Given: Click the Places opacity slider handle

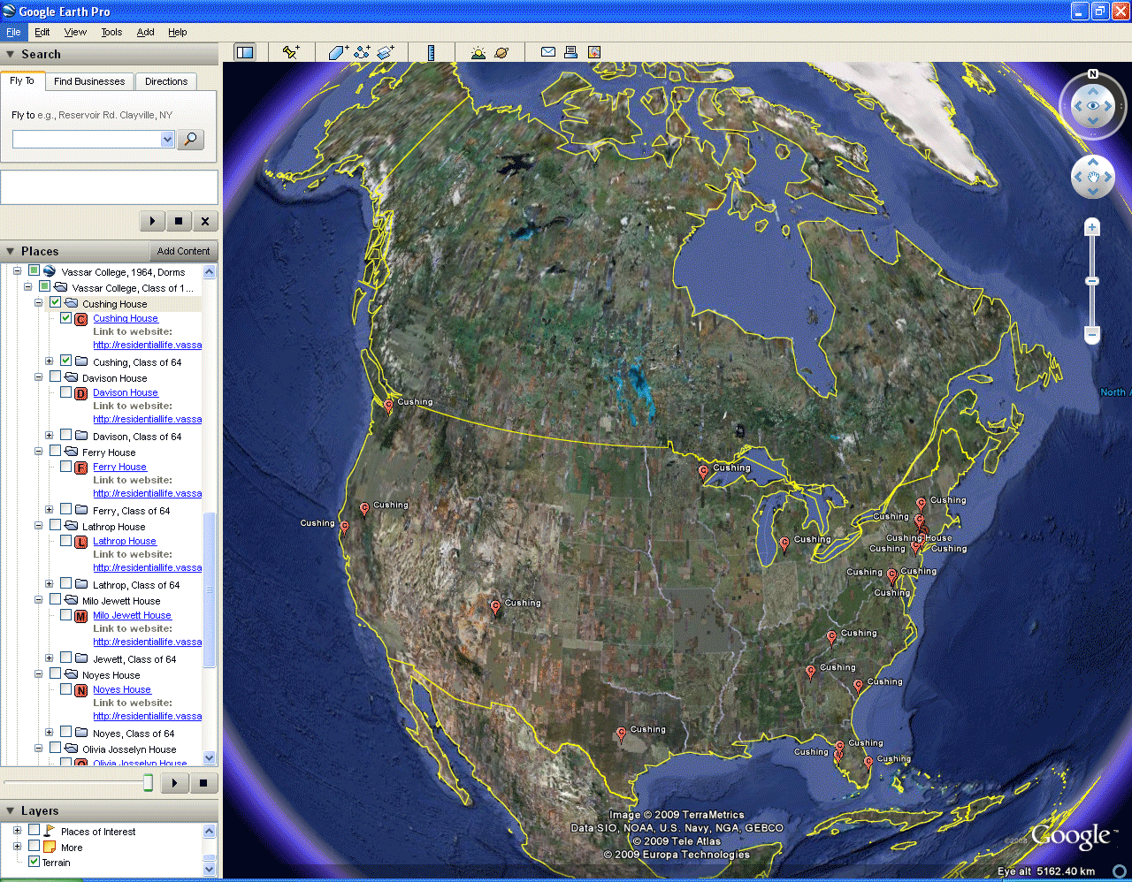Looking at the screenshot, I should click(x=148, y=782).
